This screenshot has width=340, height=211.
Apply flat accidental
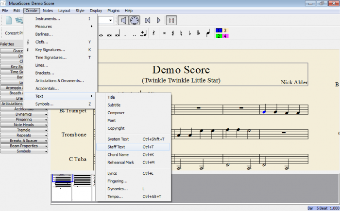pos(190,33)
